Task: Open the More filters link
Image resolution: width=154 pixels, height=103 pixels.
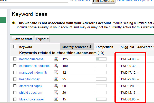Action: tap(82, 1)
